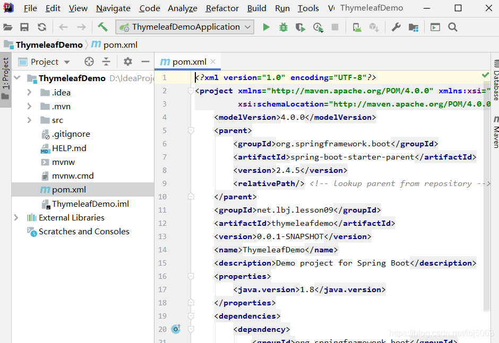Click the pom.xml breadcrumb in navigation bar
The image size is (499, 343).
pyautogui.click(x=115, y=45)
